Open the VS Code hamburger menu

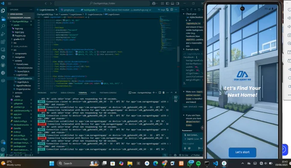[x=9, y=3]
